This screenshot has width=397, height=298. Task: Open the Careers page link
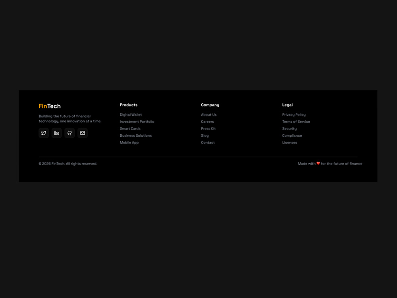tap(207, 122)
